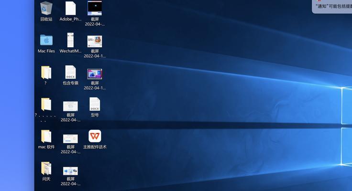Viewport: 352px width, 191px height.
Task: Select the 截屏 screenshot left of 主推配件话术
Action: click(x=70, y=138)
